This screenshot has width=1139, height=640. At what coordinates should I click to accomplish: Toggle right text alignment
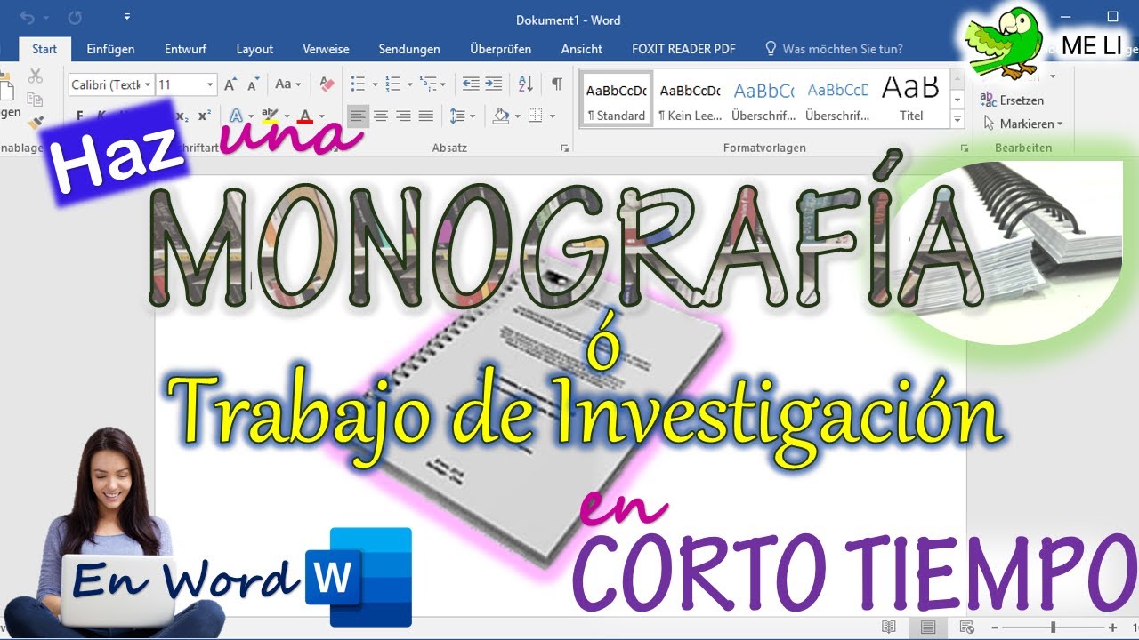403,116
